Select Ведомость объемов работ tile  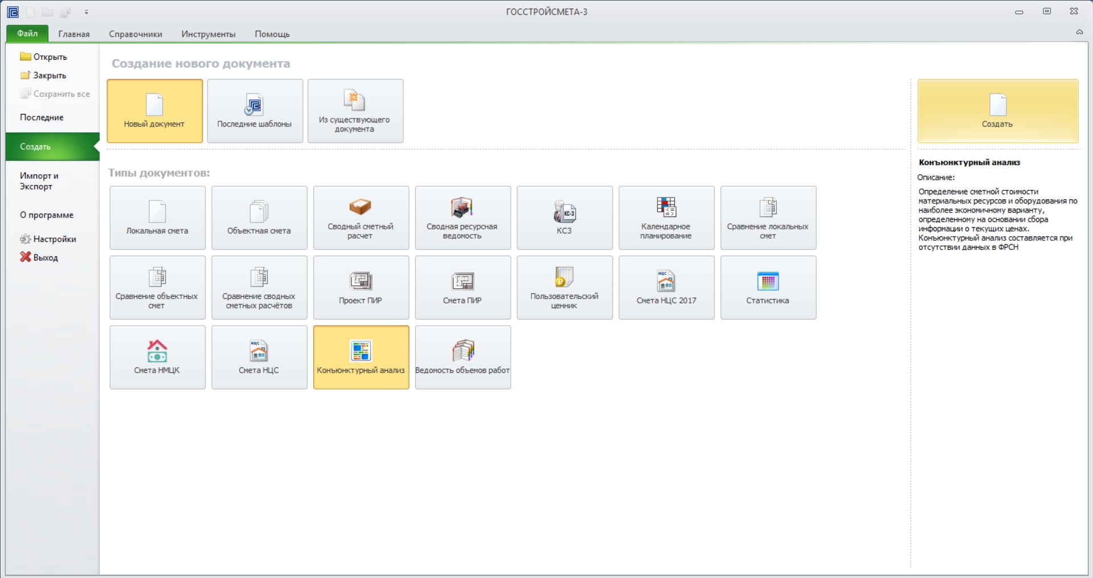tap(462, 357)
